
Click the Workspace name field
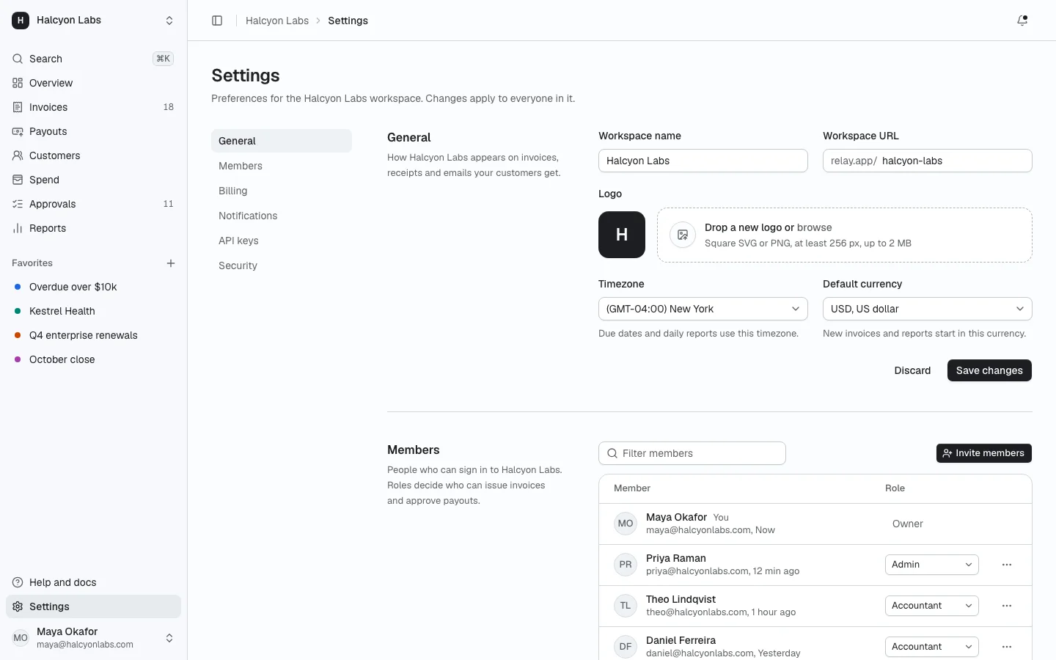tap(703, 161)
